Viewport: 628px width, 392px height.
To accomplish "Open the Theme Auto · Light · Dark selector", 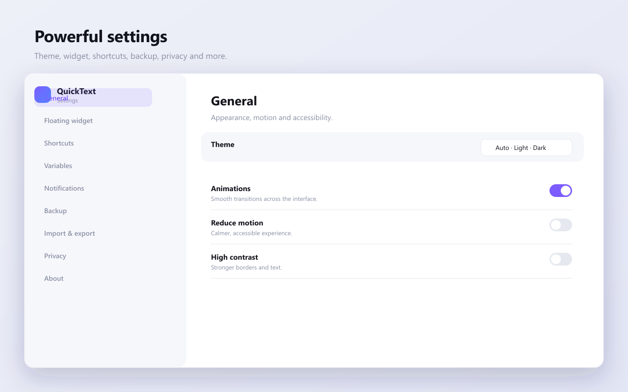I will pos(526,147).
